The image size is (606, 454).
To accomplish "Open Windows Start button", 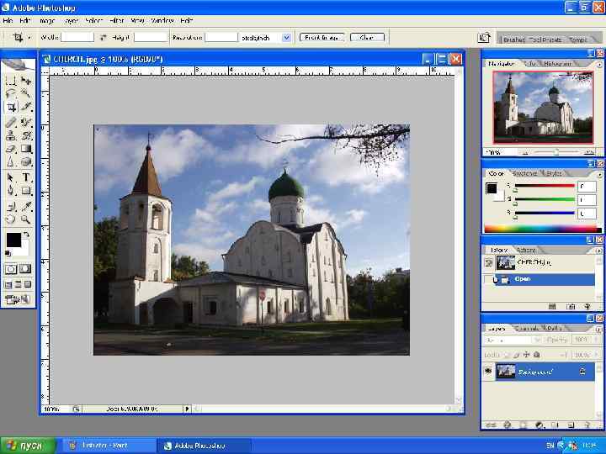I will pyautogui.click(x=28, y=446).
